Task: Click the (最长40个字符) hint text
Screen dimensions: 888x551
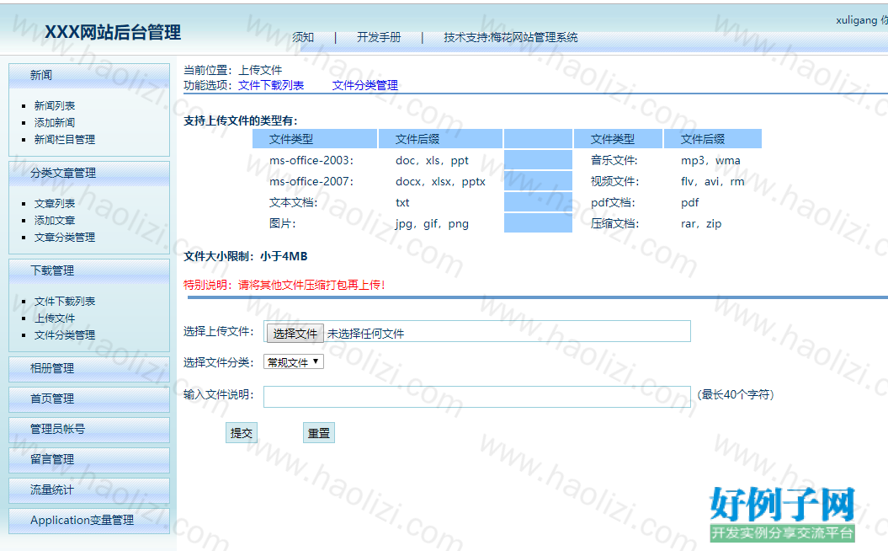Action: click(736, 394)
